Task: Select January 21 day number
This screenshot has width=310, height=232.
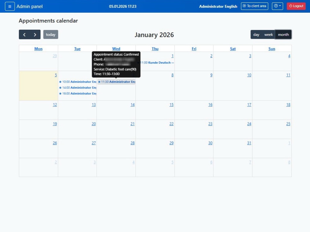Action: pos(132,124)
